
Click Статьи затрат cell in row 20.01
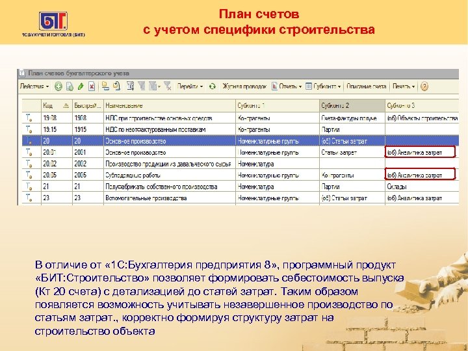click(352, 152)
